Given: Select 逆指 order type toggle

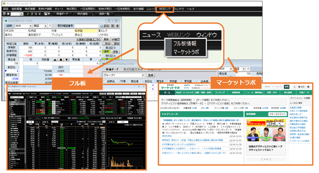Looking at the screenshot, I should click(115, 52).
